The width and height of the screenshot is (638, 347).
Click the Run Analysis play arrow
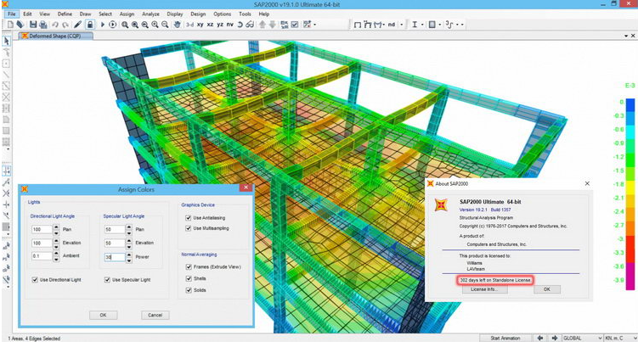click(103, 25)
